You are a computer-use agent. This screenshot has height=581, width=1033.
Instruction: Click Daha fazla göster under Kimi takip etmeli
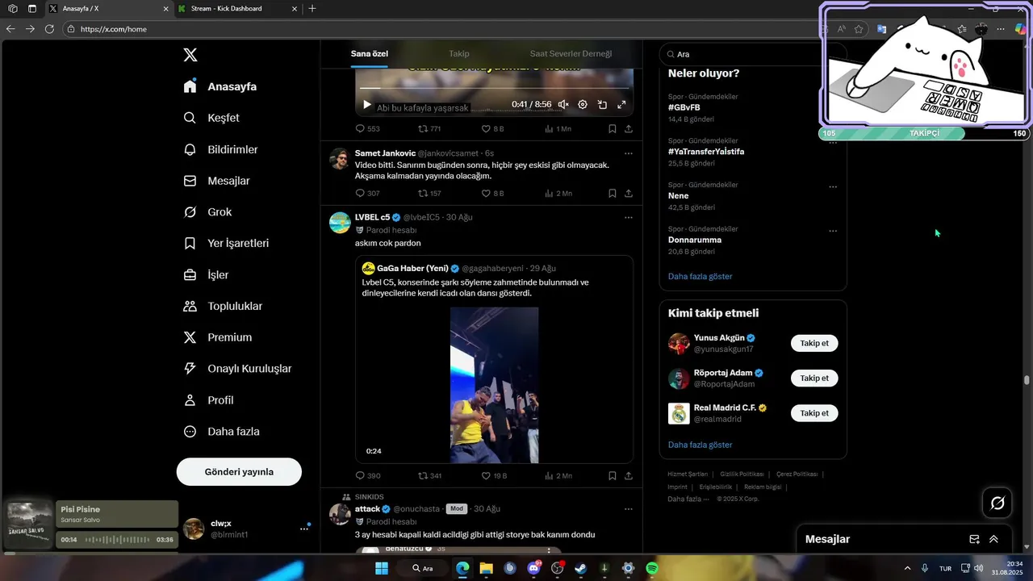[x=700, y=445]
